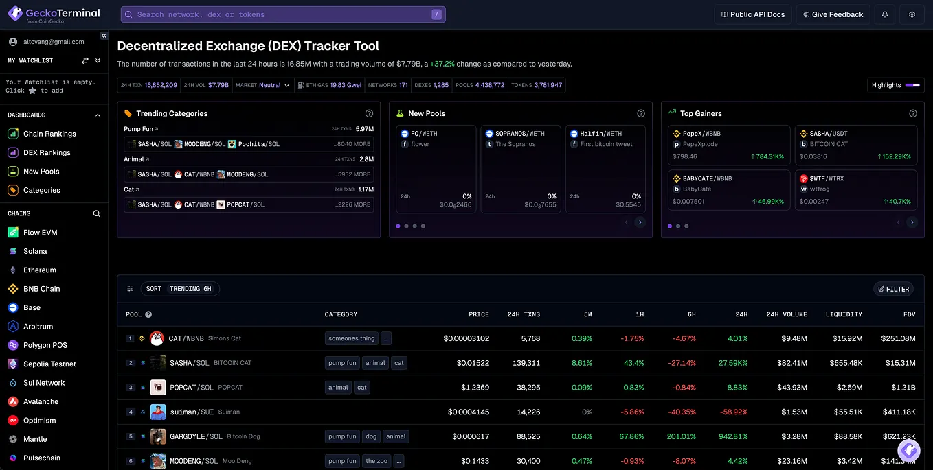This screenshot has width=933, height=470.
Task: Focus the search network, dex or tokens field
Action: pyautogui.click(x=283, y=14)
